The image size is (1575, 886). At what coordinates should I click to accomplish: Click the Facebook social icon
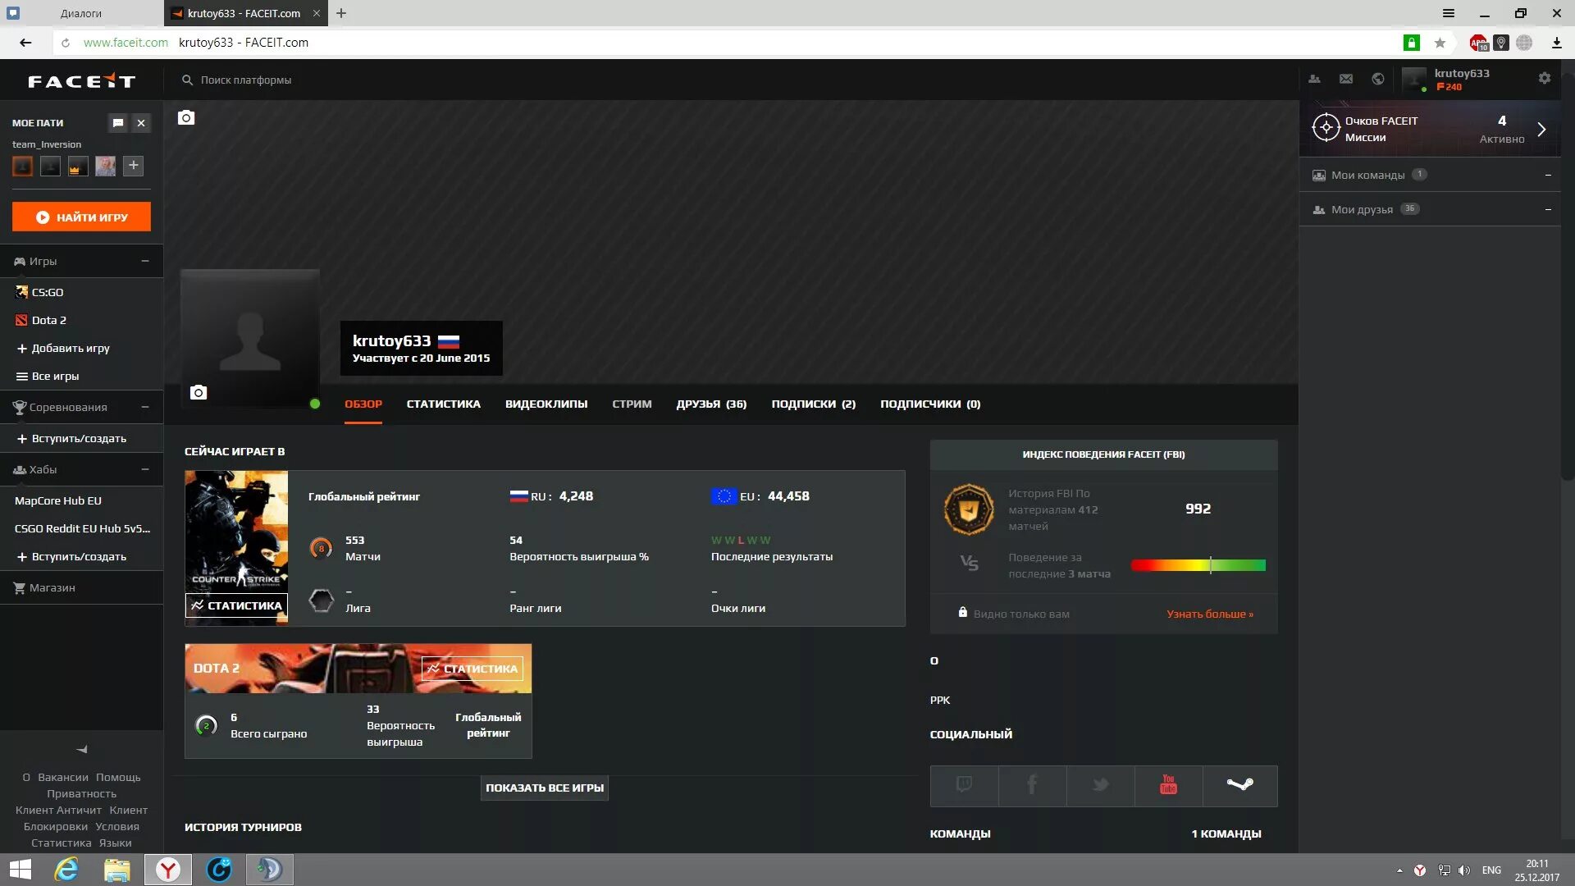(1032, 785)
